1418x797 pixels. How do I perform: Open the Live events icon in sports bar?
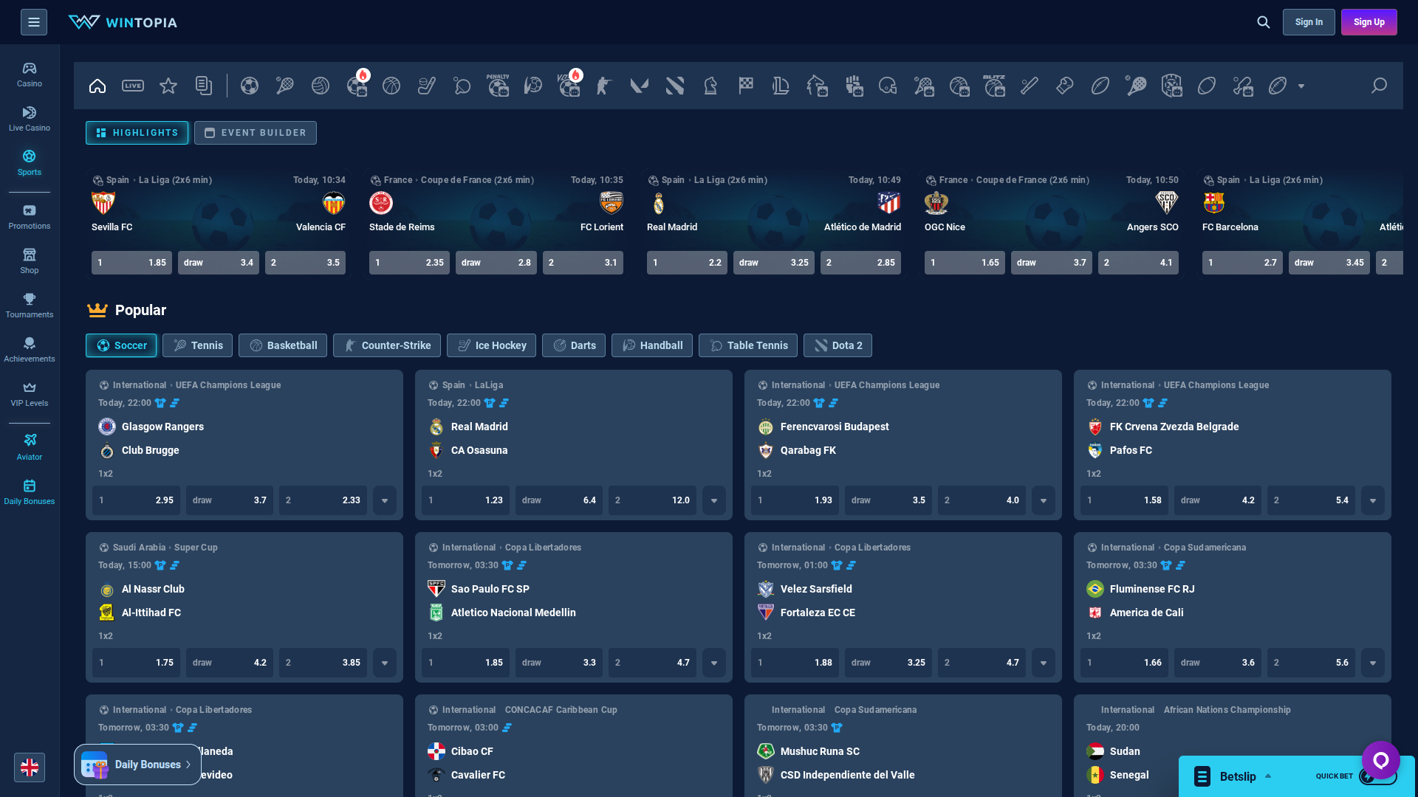click(133, 86)
